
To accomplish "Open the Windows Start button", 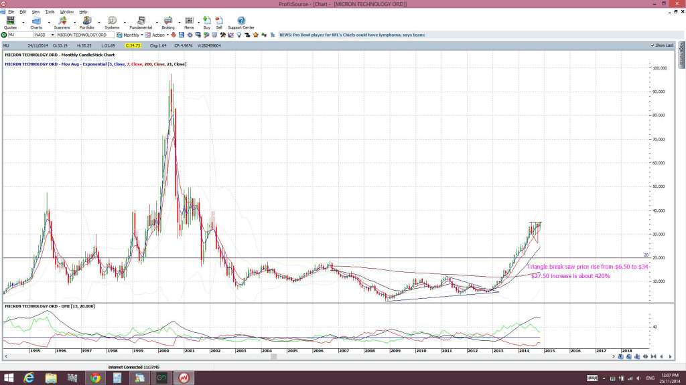I will click(x=8, y=378).
